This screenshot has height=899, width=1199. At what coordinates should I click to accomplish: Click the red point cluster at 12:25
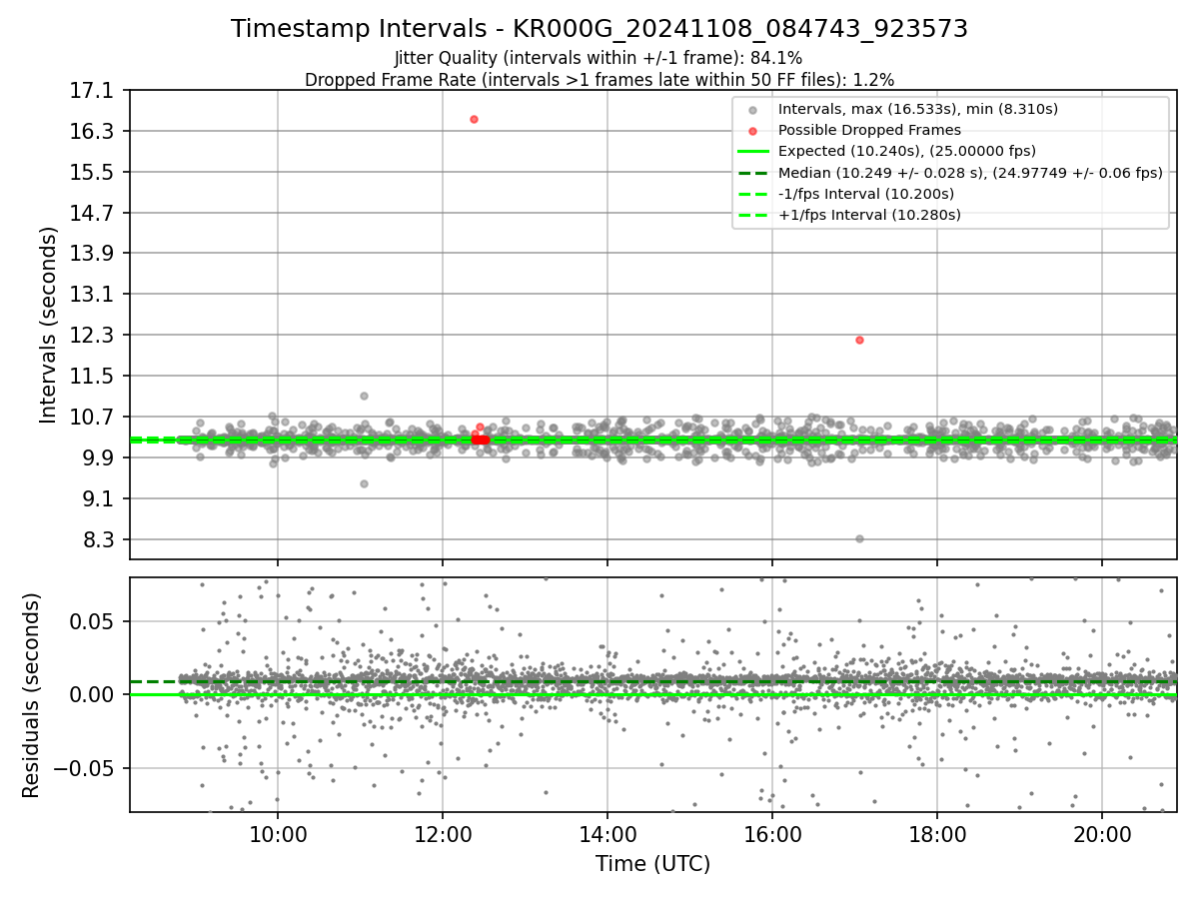coord(480,440)
